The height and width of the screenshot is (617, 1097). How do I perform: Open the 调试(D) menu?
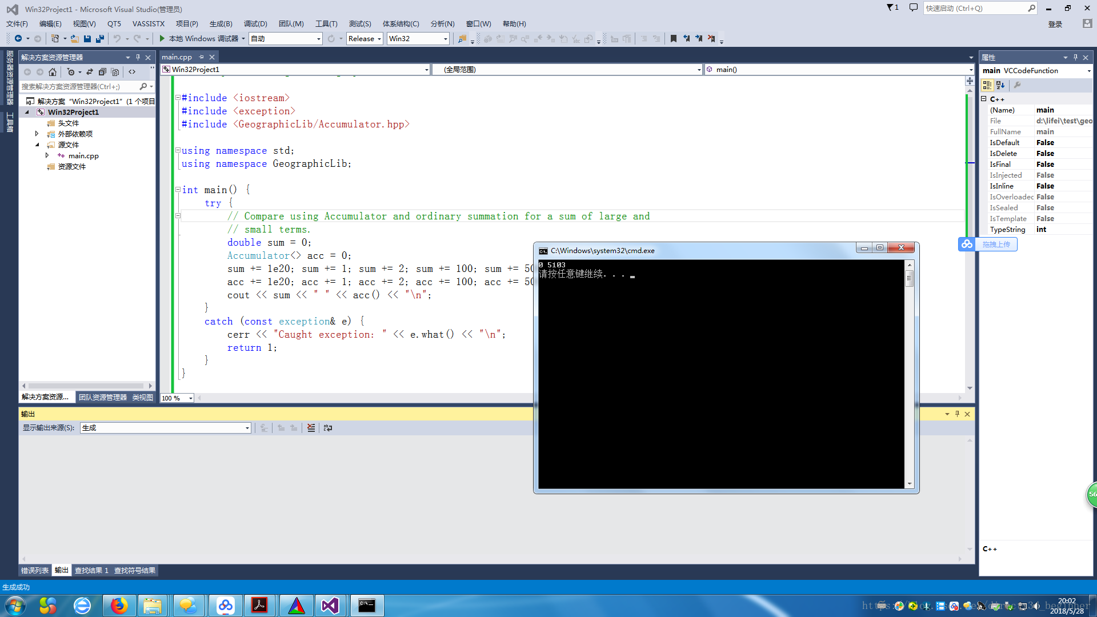coord(255,23)
